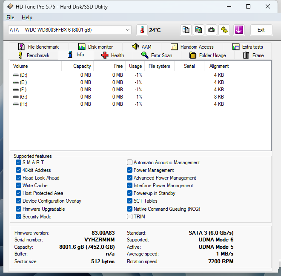Open the Health tab

113,55
